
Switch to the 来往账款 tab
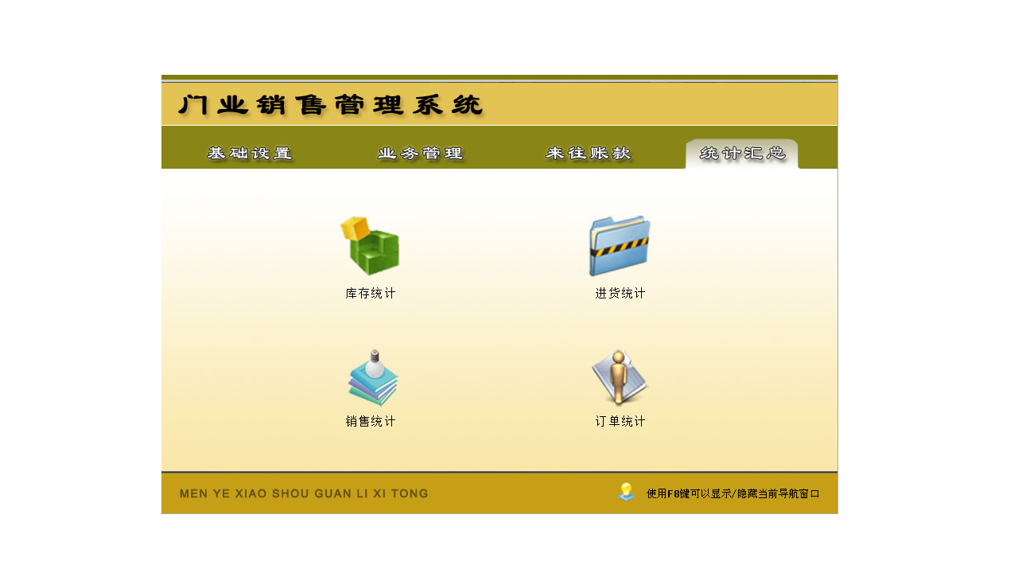coord(589,153)
